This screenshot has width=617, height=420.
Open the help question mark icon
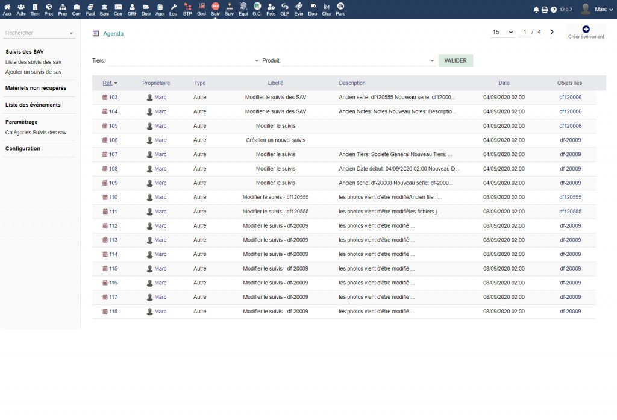tap(553, 10)
